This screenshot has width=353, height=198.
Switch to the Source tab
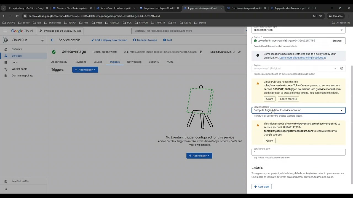pyautogui.click(x=98, y=62)
